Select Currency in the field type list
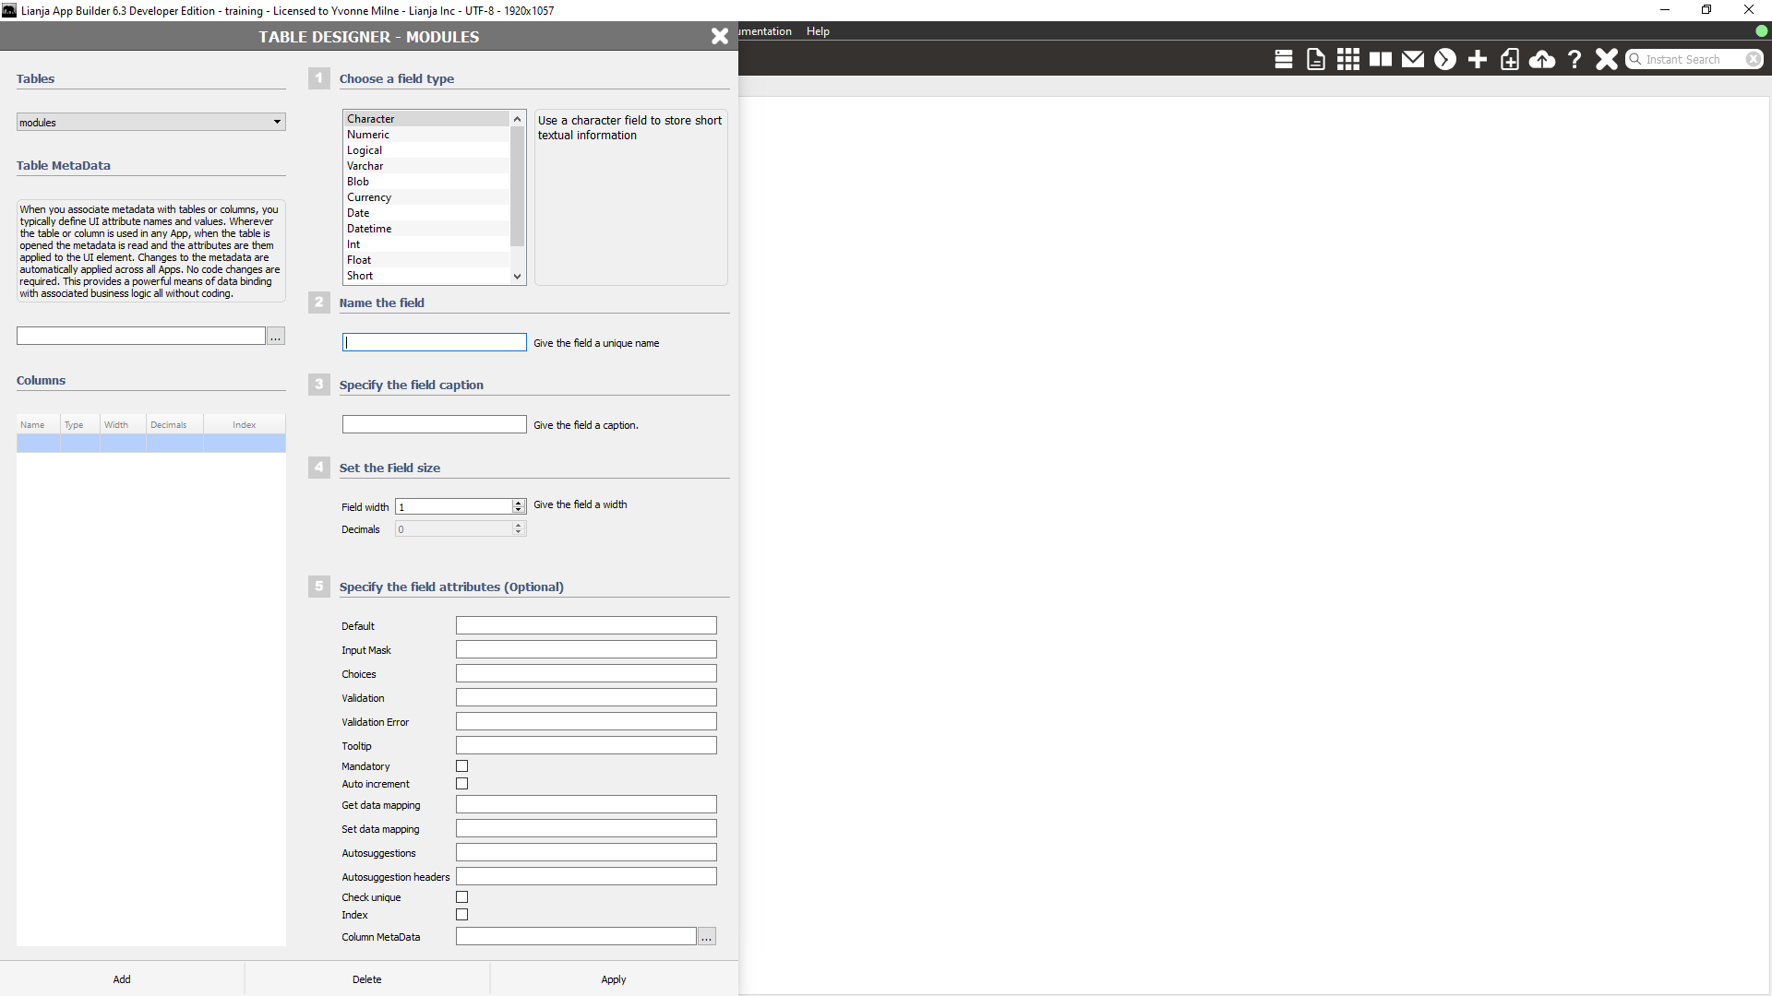1772x996 pixels. [x=369, y=196]
